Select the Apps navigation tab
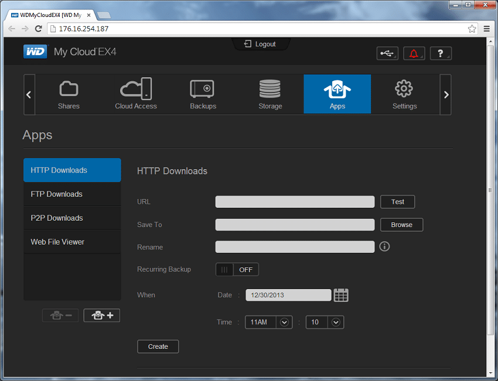 [337, 94]
